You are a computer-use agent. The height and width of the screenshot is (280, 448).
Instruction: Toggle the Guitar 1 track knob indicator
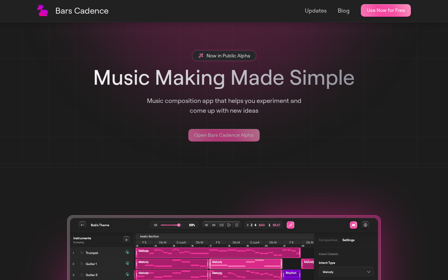coord(127,264)
